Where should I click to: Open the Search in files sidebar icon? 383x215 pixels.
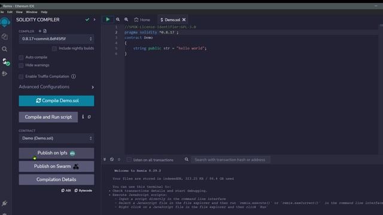point(4,49)
